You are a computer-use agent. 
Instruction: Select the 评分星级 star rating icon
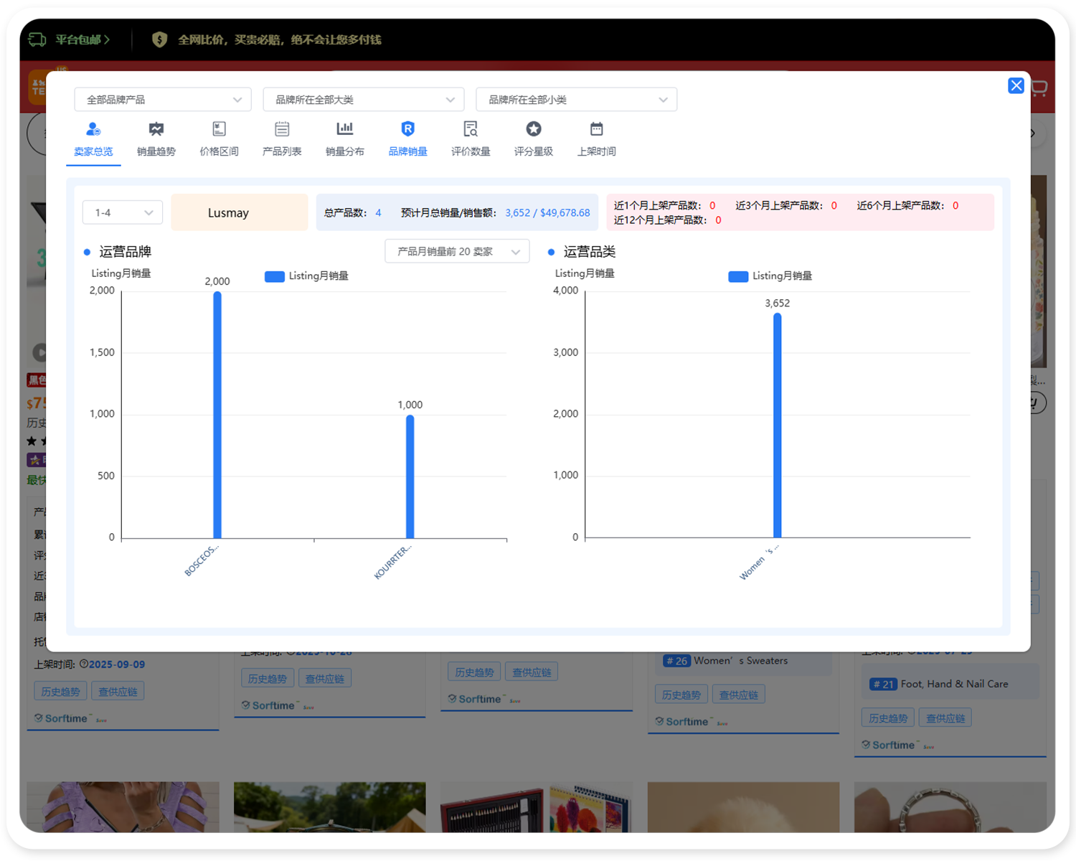533,130
